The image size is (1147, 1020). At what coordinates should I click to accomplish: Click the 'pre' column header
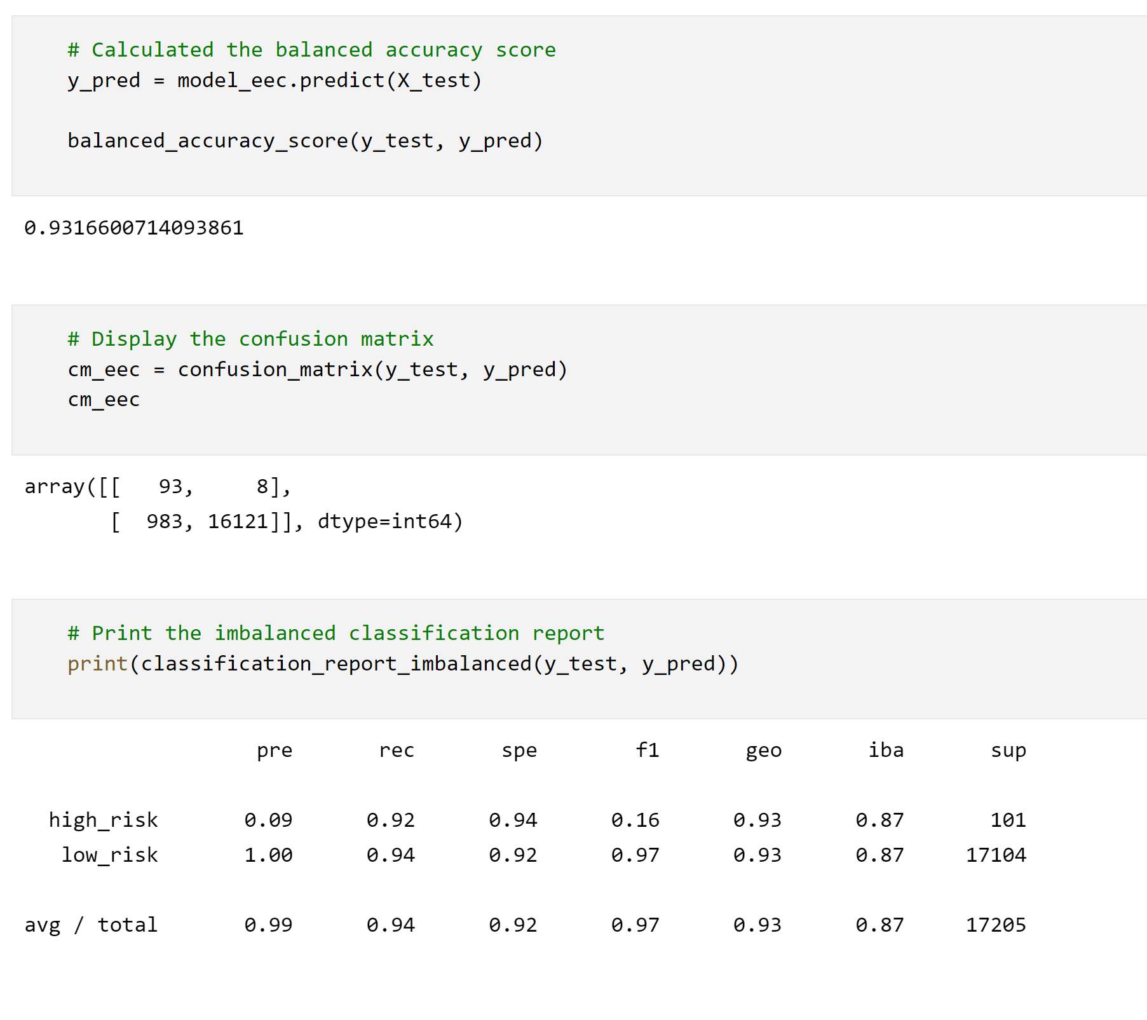coord(275,751)
